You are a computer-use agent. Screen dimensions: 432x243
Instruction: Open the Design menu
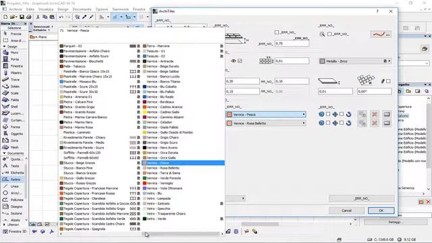pos(63,9)
